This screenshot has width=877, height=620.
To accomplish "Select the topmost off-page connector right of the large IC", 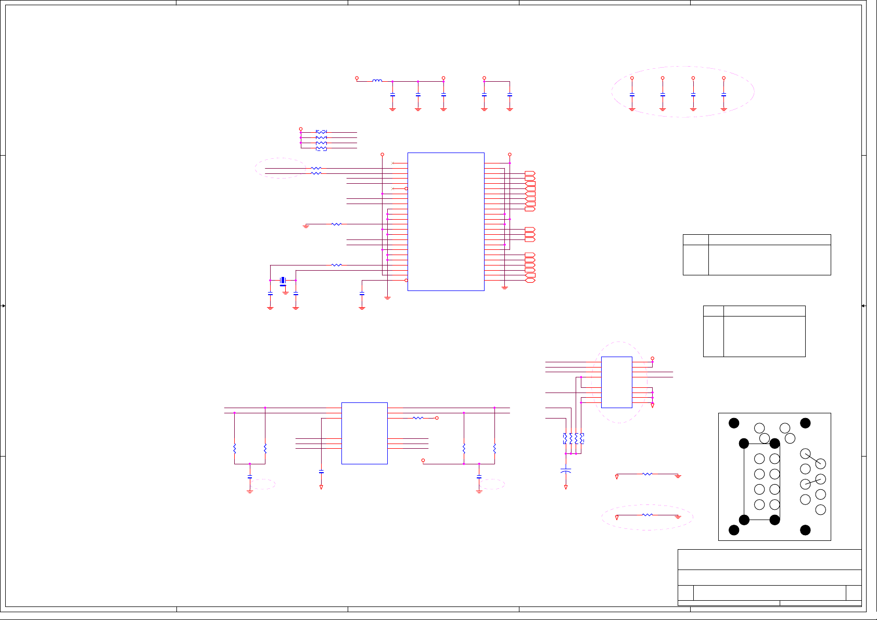I will [530, 173].
